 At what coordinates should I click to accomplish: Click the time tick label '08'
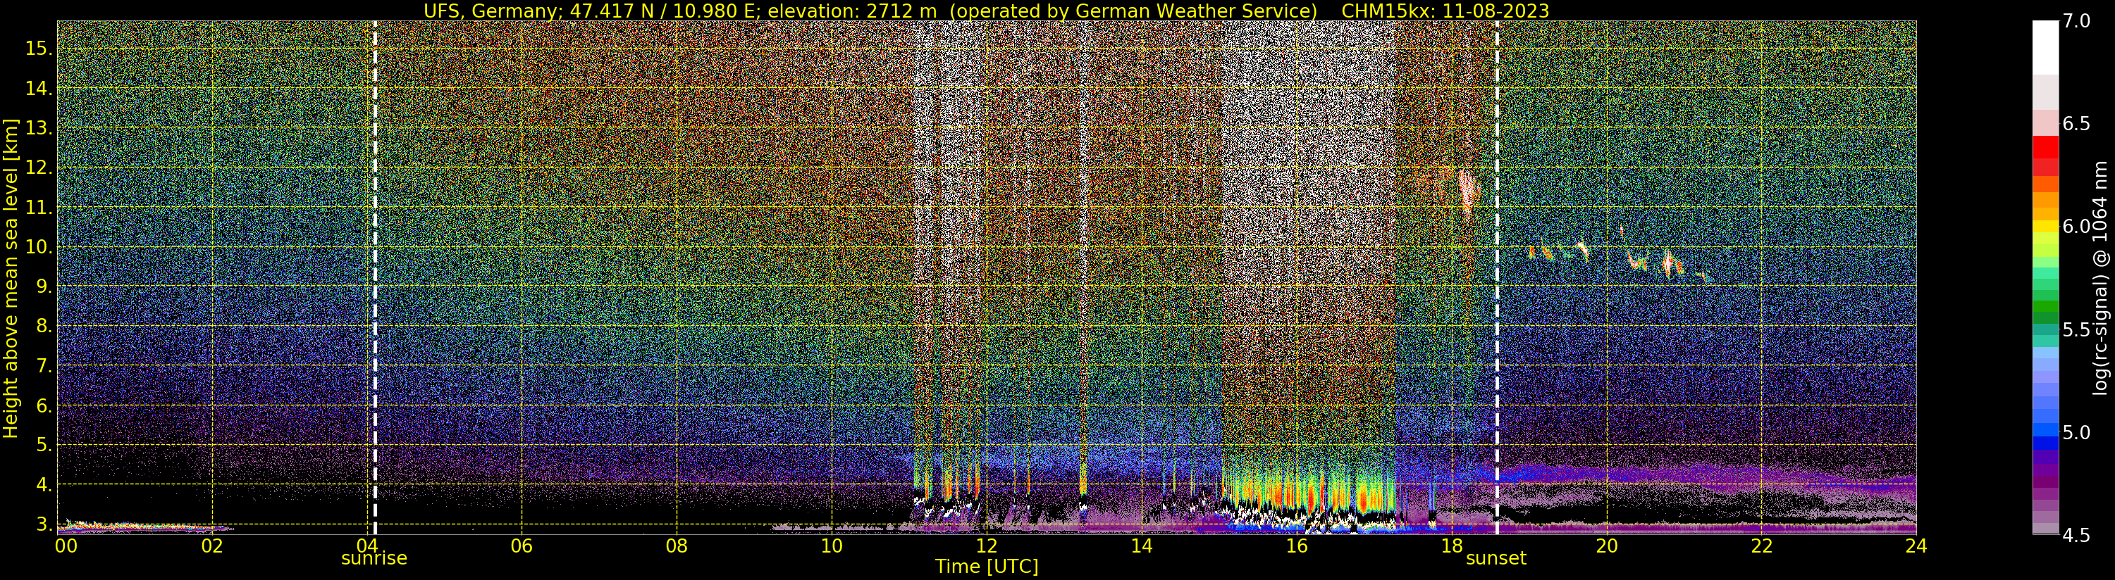coord(677,546)
